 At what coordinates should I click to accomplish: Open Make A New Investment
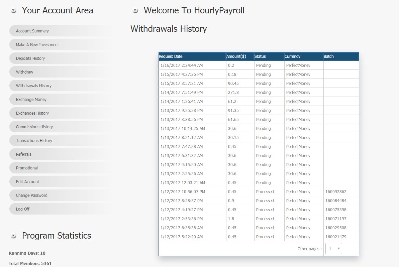[x=61, y=44]
